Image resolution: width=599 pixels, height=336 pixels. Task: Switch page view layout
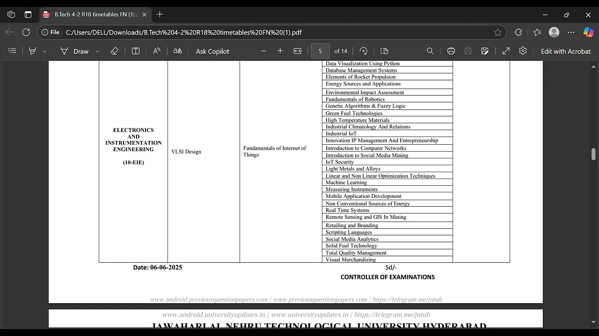[385, 51]
